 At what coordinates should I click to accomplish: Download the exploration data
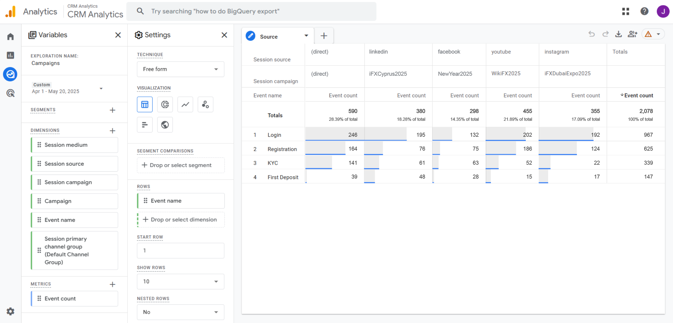click(619, 34)
